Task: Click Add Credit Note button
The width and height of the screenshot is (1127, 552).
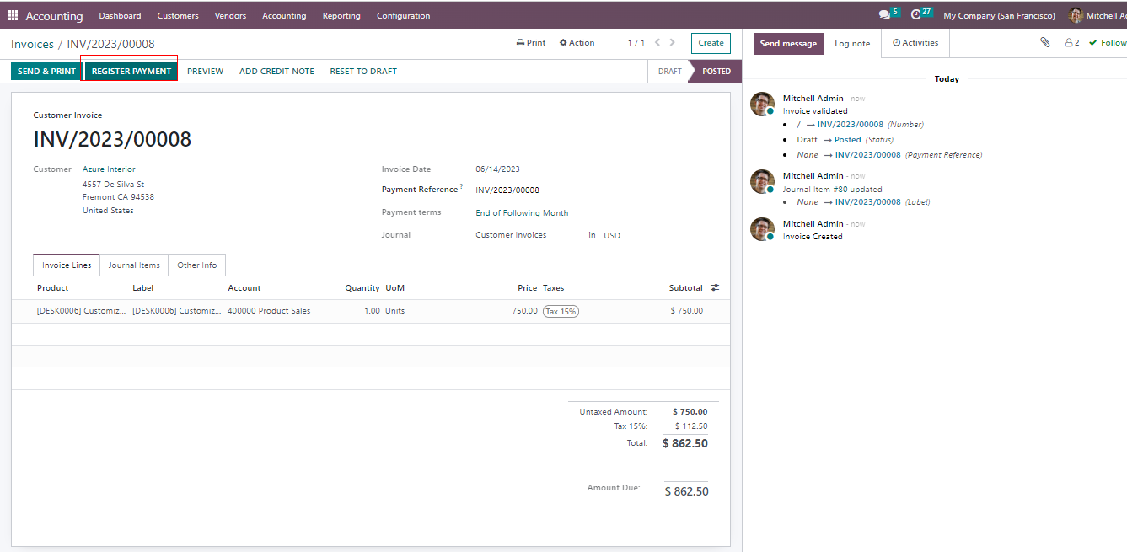Action: coord(276,72)
